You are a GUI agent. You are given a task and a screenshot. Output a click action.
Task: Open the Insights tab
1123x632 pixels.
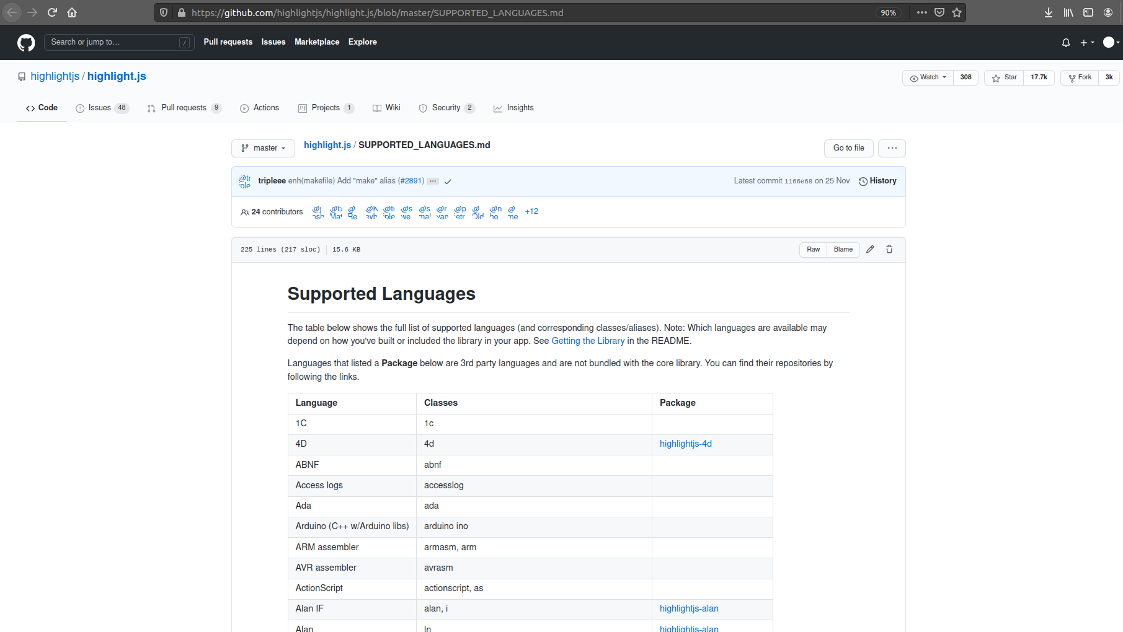513,108
